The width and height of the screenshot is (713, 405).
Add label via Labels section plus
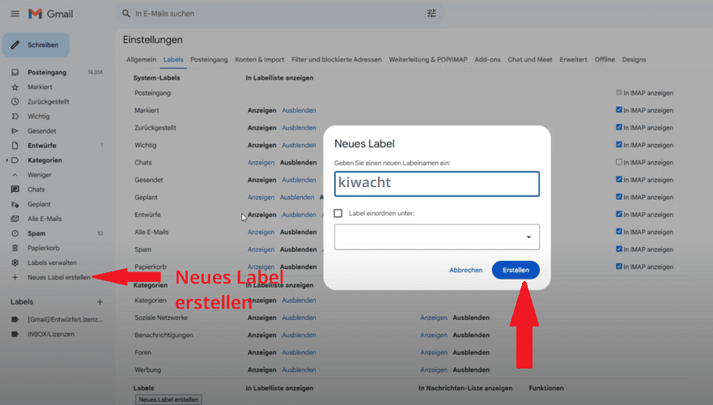[x=100, y=301]
